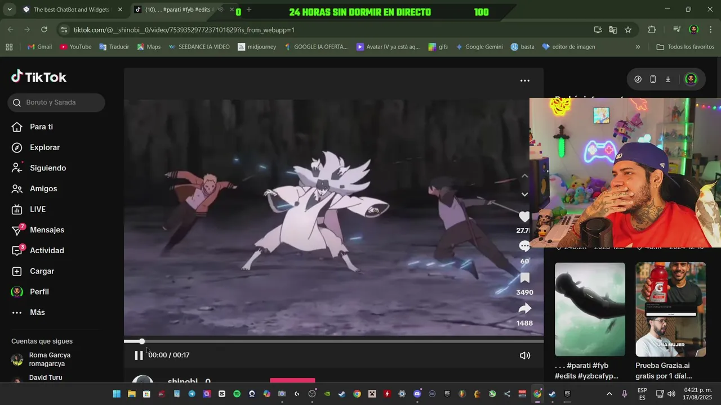Open the YouTube bookmark

coord(75,47)
